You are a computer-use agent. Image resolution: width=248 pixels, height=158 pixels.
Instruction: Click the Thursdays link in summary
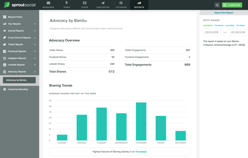[141, 152]
